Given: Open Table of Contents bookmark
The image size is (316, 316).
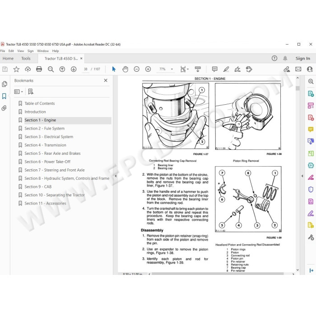Looking at the screenshot, I should tap(40, 103).
